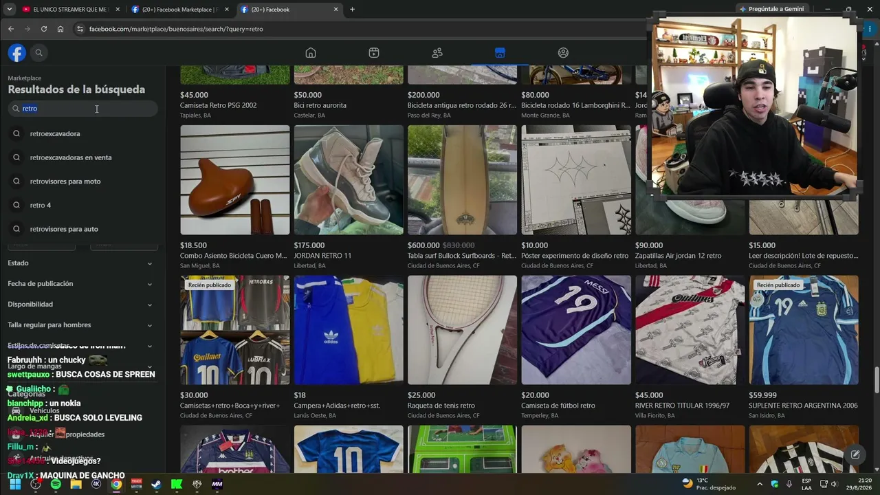The height and width of the screenshot is (495, 880).
Task: Open Combo Asiento Bicicleta Cuero listing photo
Action: pos(235,180)
